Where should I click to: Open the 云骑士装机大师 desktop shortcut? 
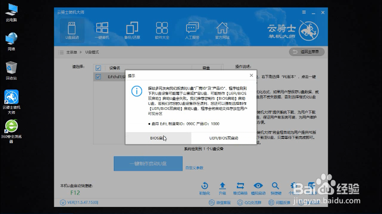[x=11, y=102]
